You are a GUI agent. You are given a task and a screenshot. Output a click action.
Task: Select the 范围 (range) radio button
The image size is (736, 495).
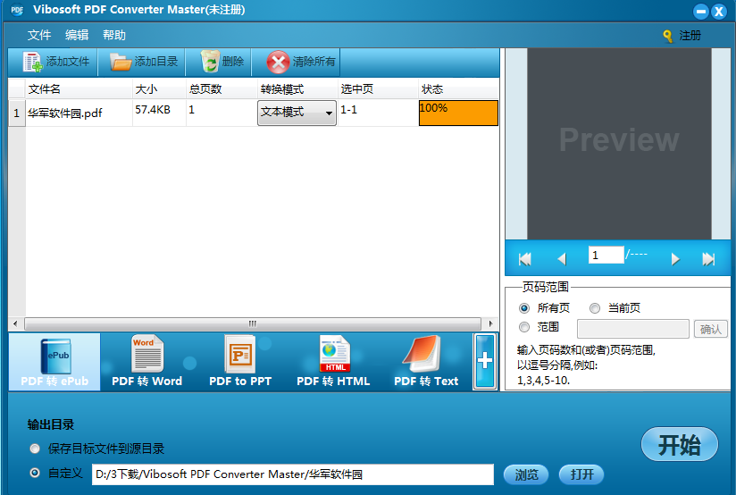[524, 327]
